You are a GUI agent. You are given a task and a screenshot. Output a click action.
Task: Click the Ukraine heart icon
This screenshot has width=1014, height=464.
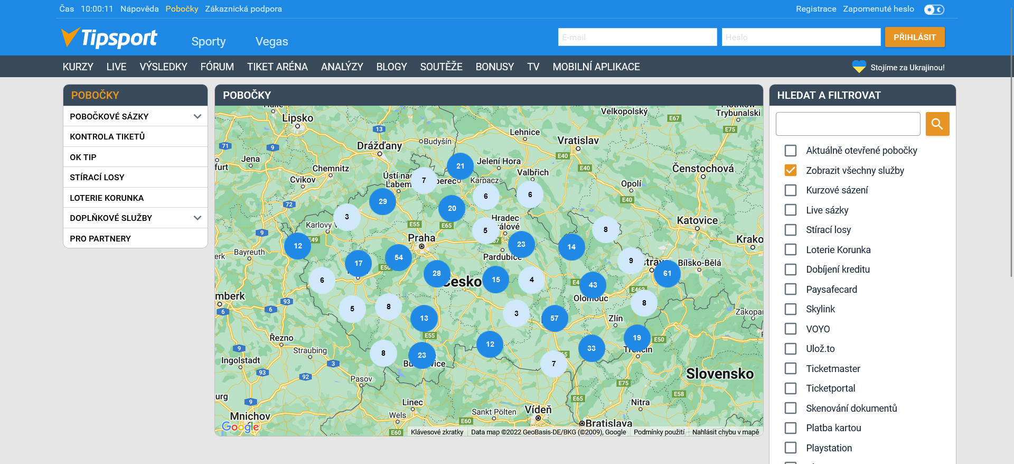click(859, 67)
